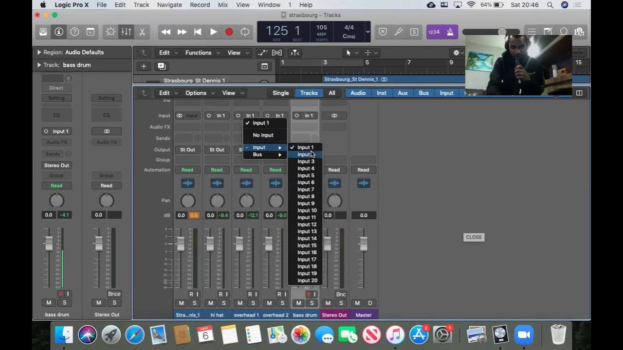Screen dimensions: 623x350
Task: Solo the overhead 1 channel
Action: pos(253,303)
